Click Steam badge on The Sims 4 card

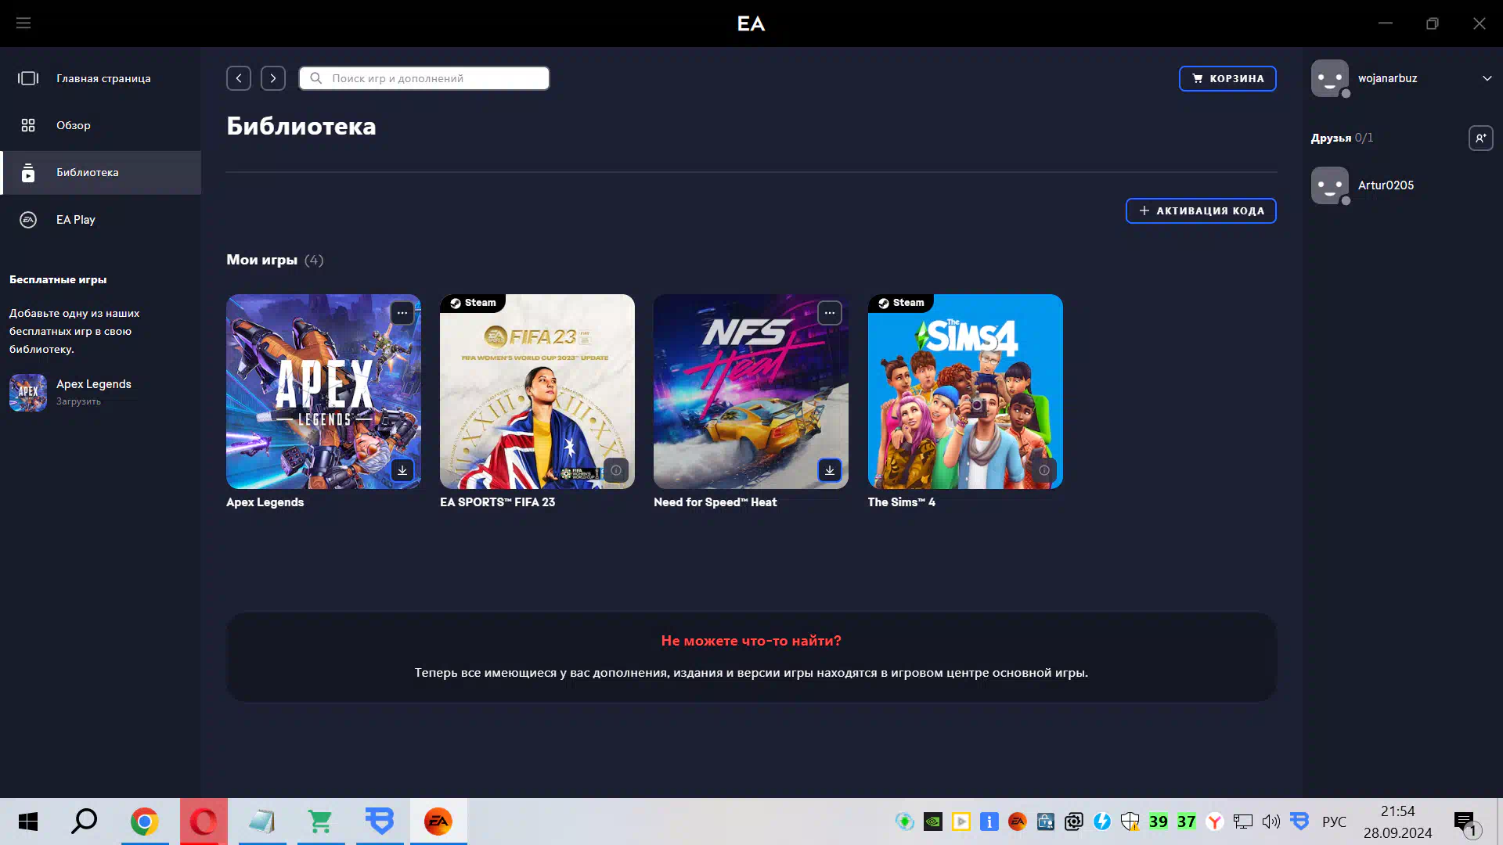[901, 303]
